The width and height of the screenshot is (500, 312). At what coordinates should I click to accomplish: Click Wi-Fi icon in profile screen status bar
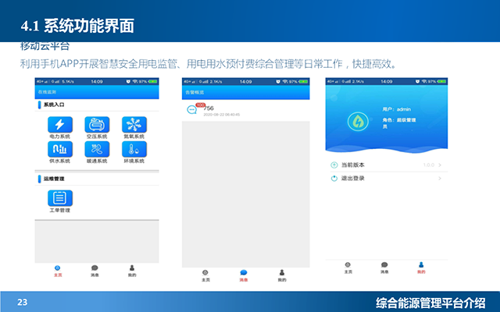pyautogui.click(x=424, y=82)
